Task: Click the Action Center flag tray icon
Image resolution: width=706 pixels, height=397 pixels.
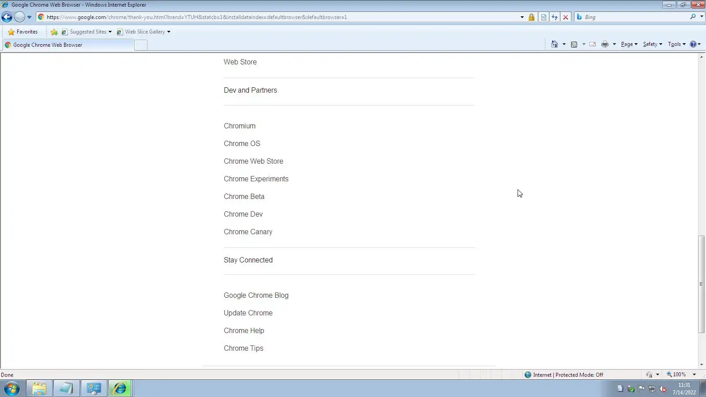Action: (x=641, y=389)
